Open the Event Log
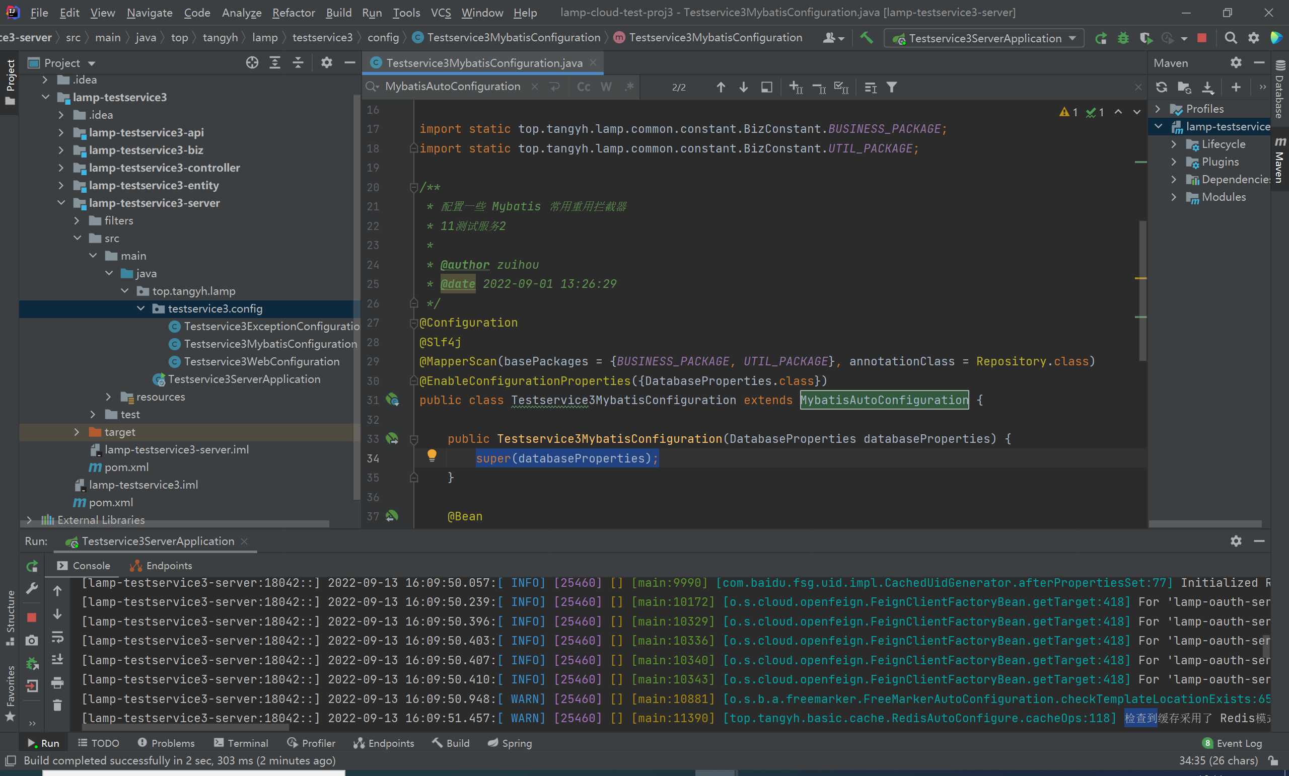 point(1232,742)
